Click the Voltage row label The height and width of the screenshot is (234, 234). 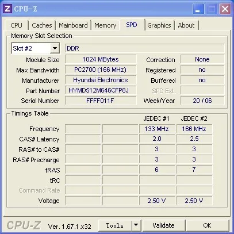[49, 201]
